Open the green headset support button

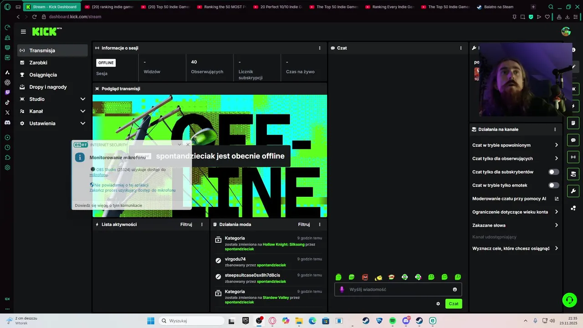569,300
